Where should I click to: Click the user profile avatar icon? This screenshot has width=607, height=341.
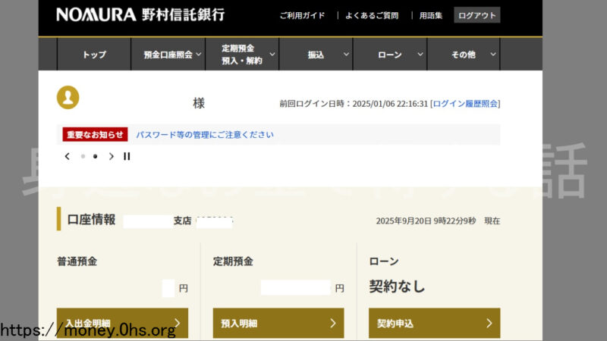pos(68,97)
